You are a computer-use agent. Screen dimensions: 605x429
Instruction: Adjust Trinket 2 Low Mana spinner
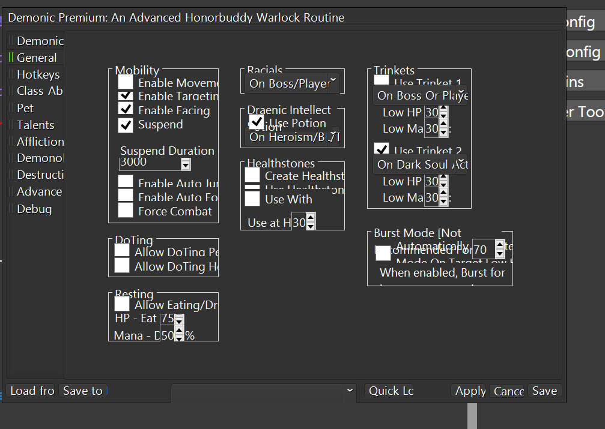click(443, 197)
